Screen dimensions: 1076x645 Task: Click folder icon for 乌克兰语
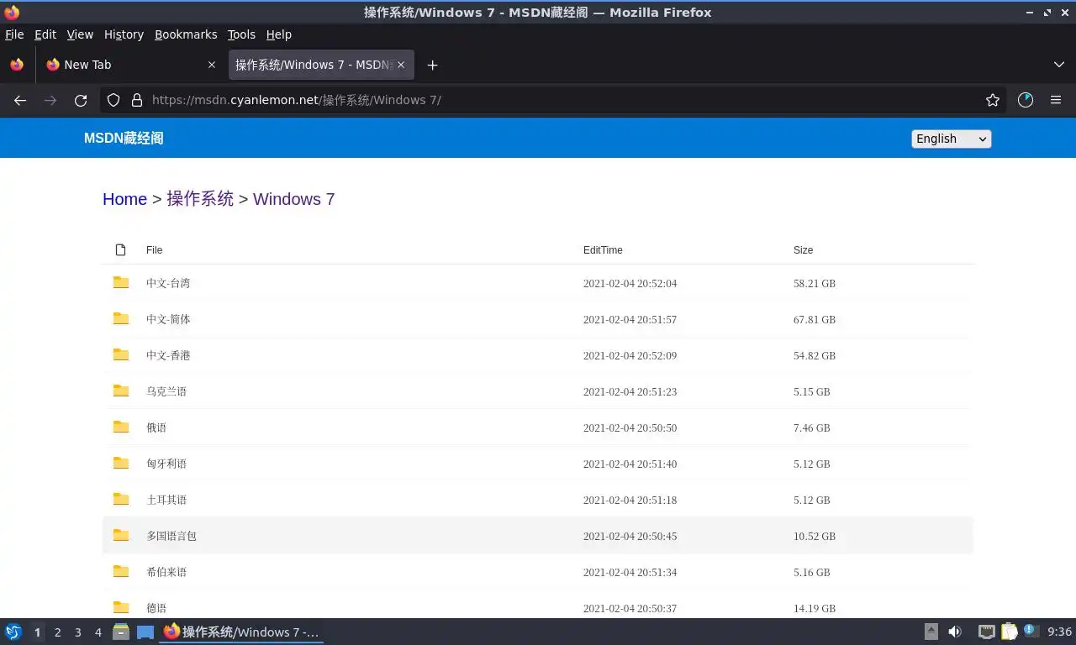tap(121, 391)
